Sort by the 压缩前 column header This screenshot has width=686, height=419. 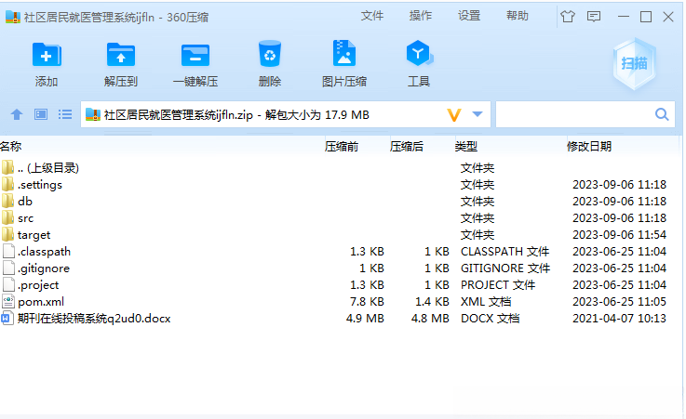[x=342, y=146]
